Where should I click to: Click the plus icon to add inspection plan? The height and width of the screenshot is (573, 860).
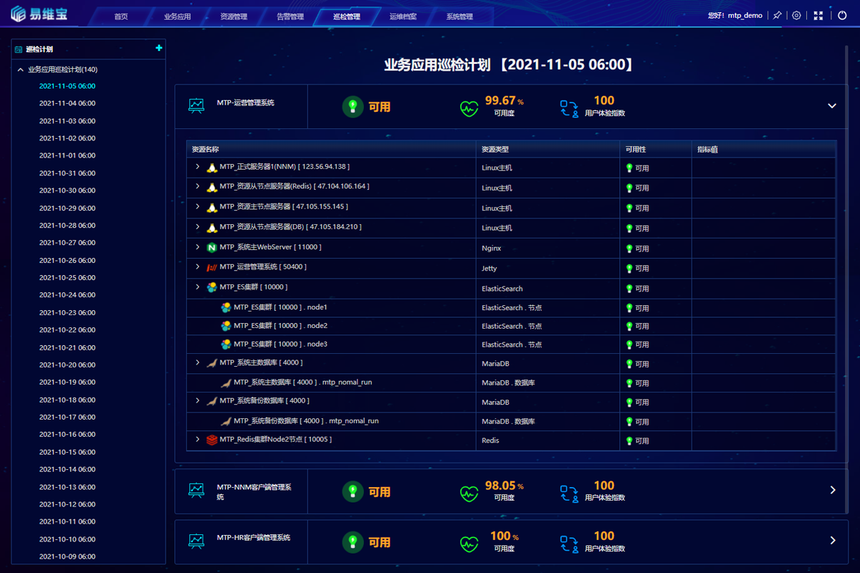[x=159, y=48]
